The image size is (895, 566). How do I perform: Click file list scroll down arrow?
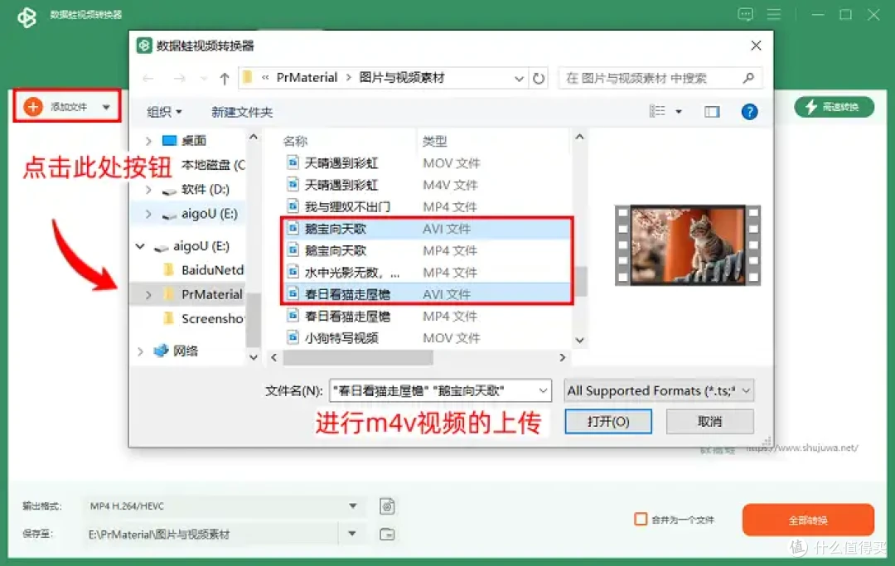pos(580,340)
